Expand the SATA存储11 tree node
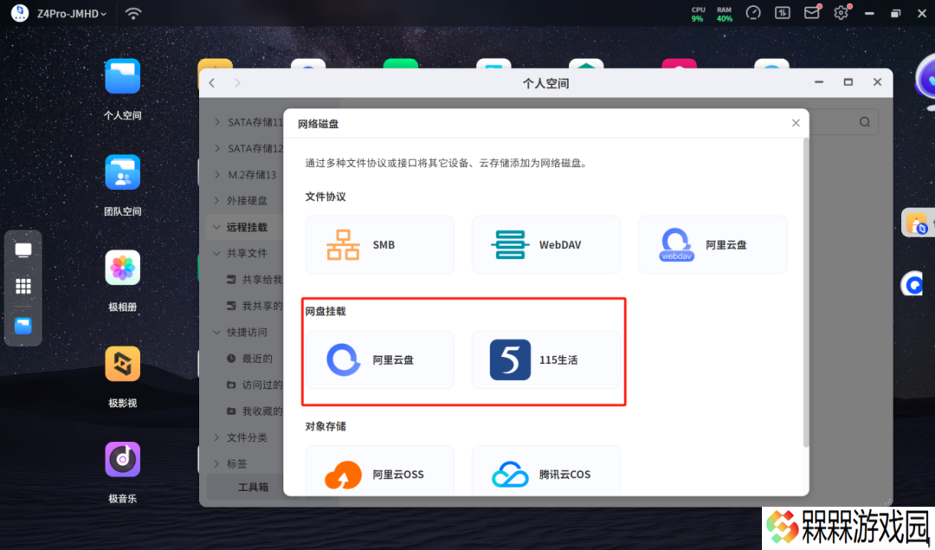 coord(217,122)
